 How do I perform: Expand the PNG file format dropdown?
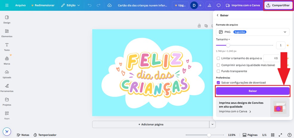252,32
